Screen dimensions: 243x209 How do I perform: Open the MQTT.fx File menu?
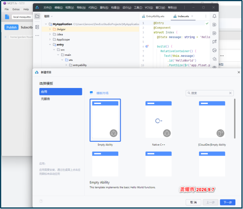7,9
